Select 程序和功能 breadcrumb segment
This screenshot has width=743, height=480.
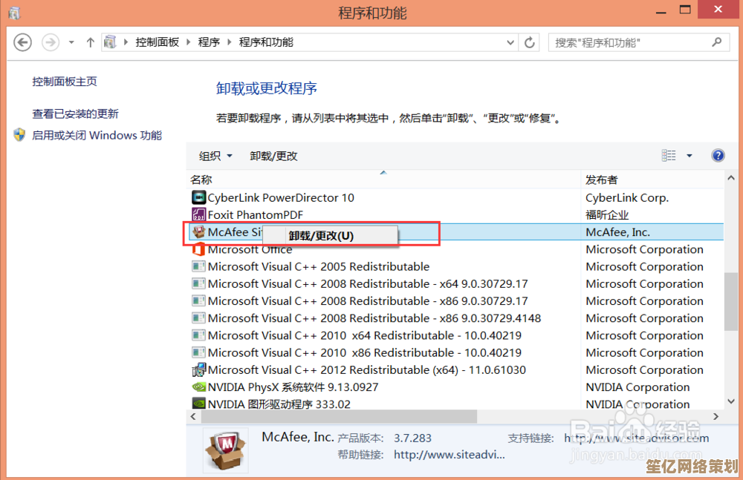click(266, 42)
